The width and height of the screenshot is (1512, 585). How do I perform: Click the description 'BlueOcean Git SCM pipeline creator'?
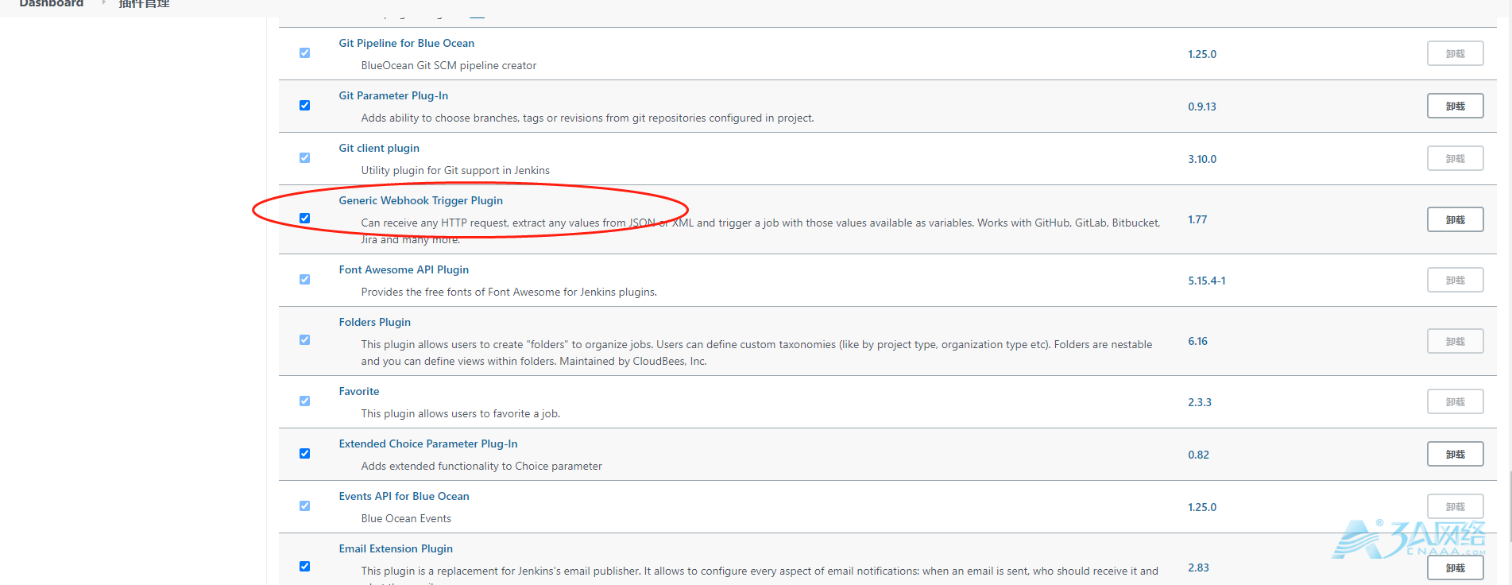click(449, 65)
